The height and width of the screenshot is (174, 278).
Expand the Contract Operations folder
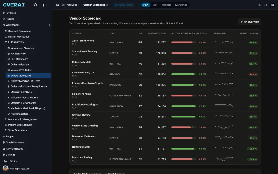18,31
